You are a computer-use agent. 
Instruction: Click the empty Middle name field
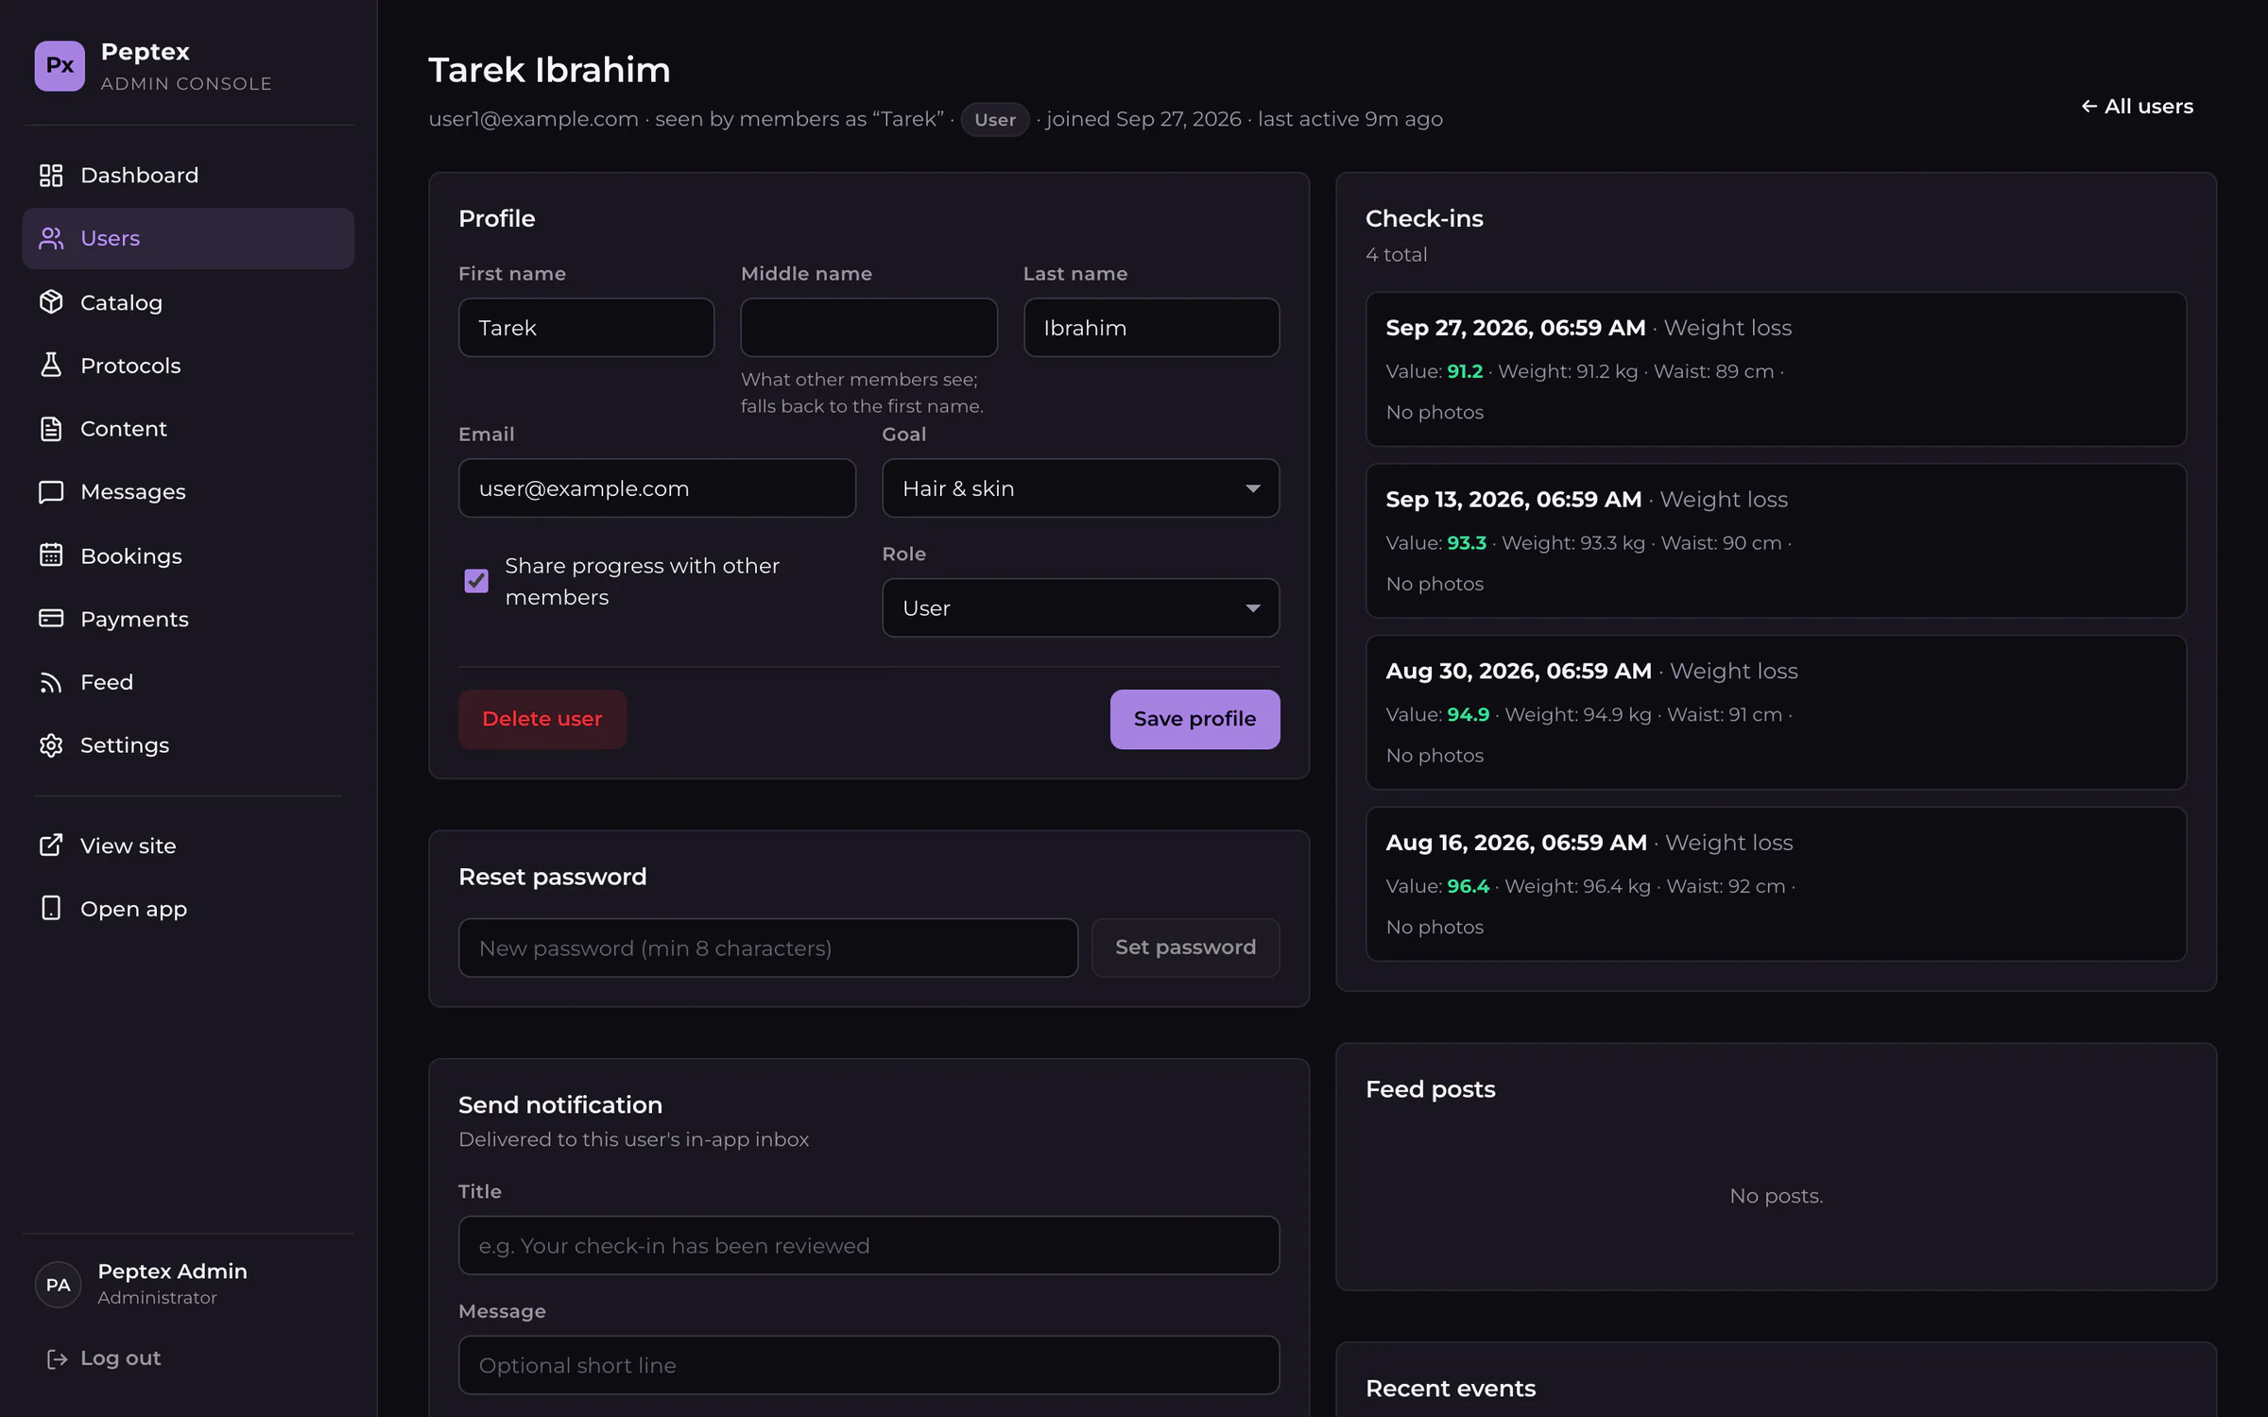pyautogui.click(x=868, y=328)
